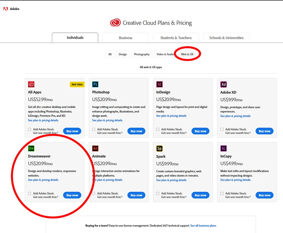283x233 pixels.
Task: Select the Design category filter
Action: (123, 54)
